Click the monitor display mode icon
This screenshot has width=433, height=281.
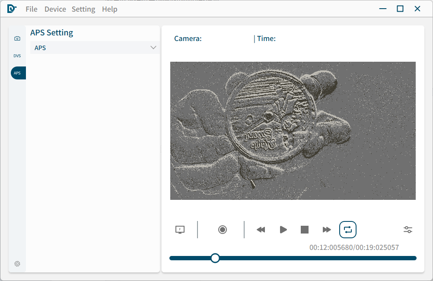click(x=180, y=230)
